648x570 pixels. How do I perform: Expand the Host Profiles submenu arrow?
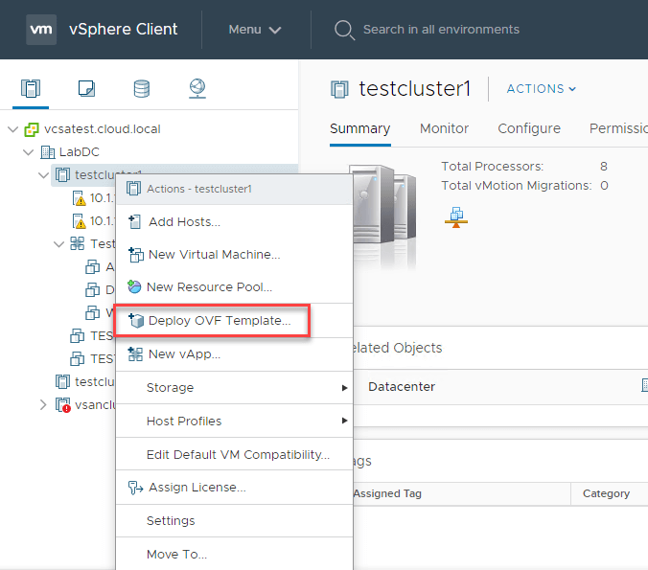344,421
